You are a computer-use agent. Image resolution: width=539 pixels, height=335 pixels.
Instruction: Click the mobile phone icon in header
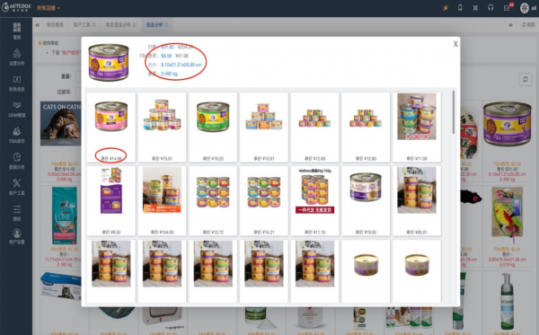(x=460, y=7)
